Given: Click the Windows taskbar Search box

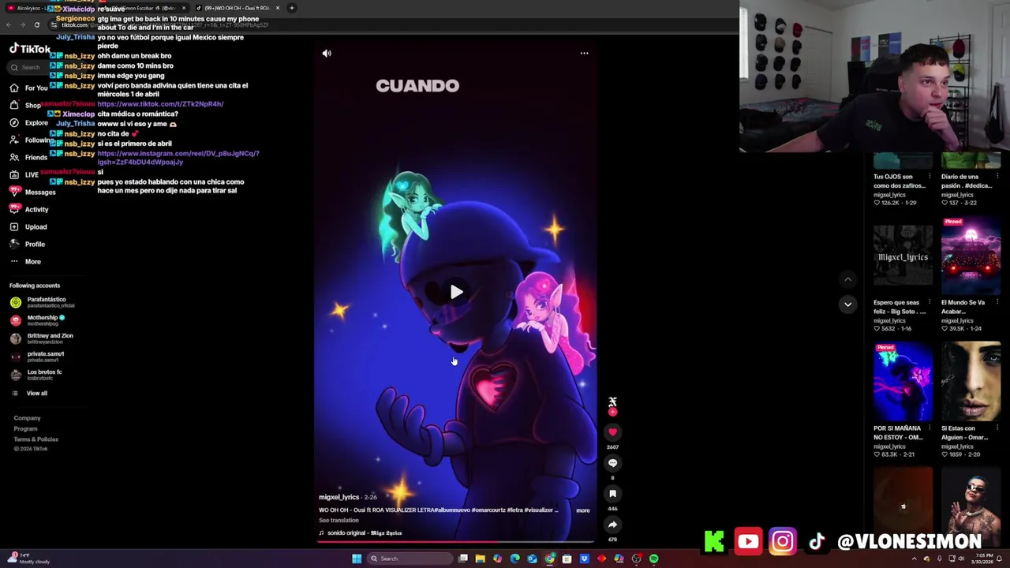Looking at the screenshot, I should [x=410, y=559].
